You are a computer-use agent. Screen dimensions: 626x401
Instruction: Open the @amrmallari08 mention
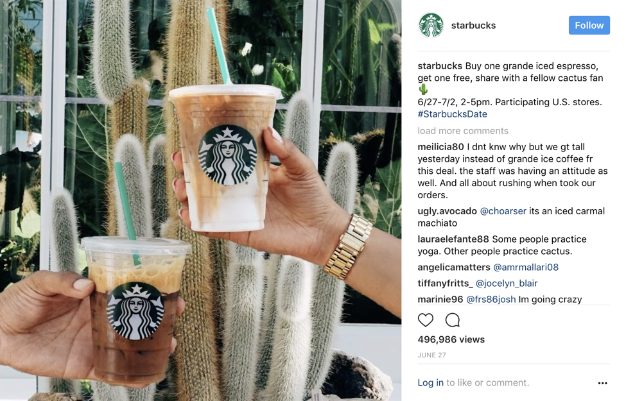pos(526,267)
